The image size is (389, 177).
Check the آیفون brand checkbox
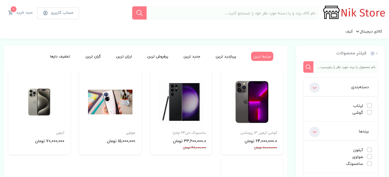pos(369,150)
